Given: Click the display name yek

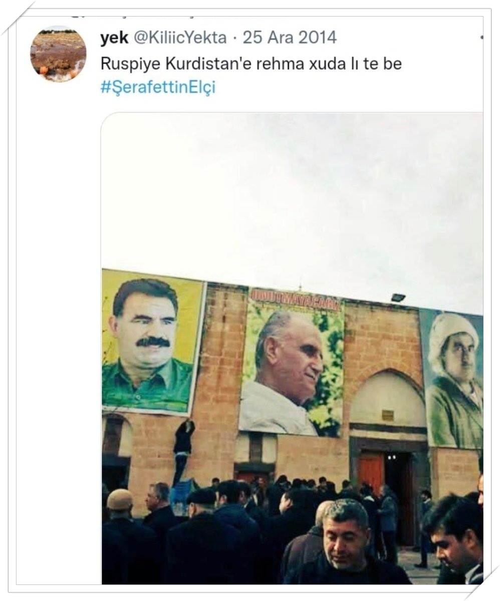Looking at the screenshot, I should pos(114,38).
